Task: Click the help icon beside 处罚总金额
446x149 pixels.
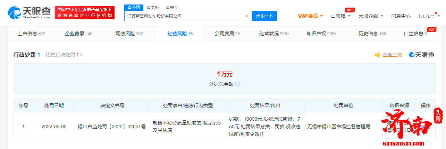Action: (237, 84)
